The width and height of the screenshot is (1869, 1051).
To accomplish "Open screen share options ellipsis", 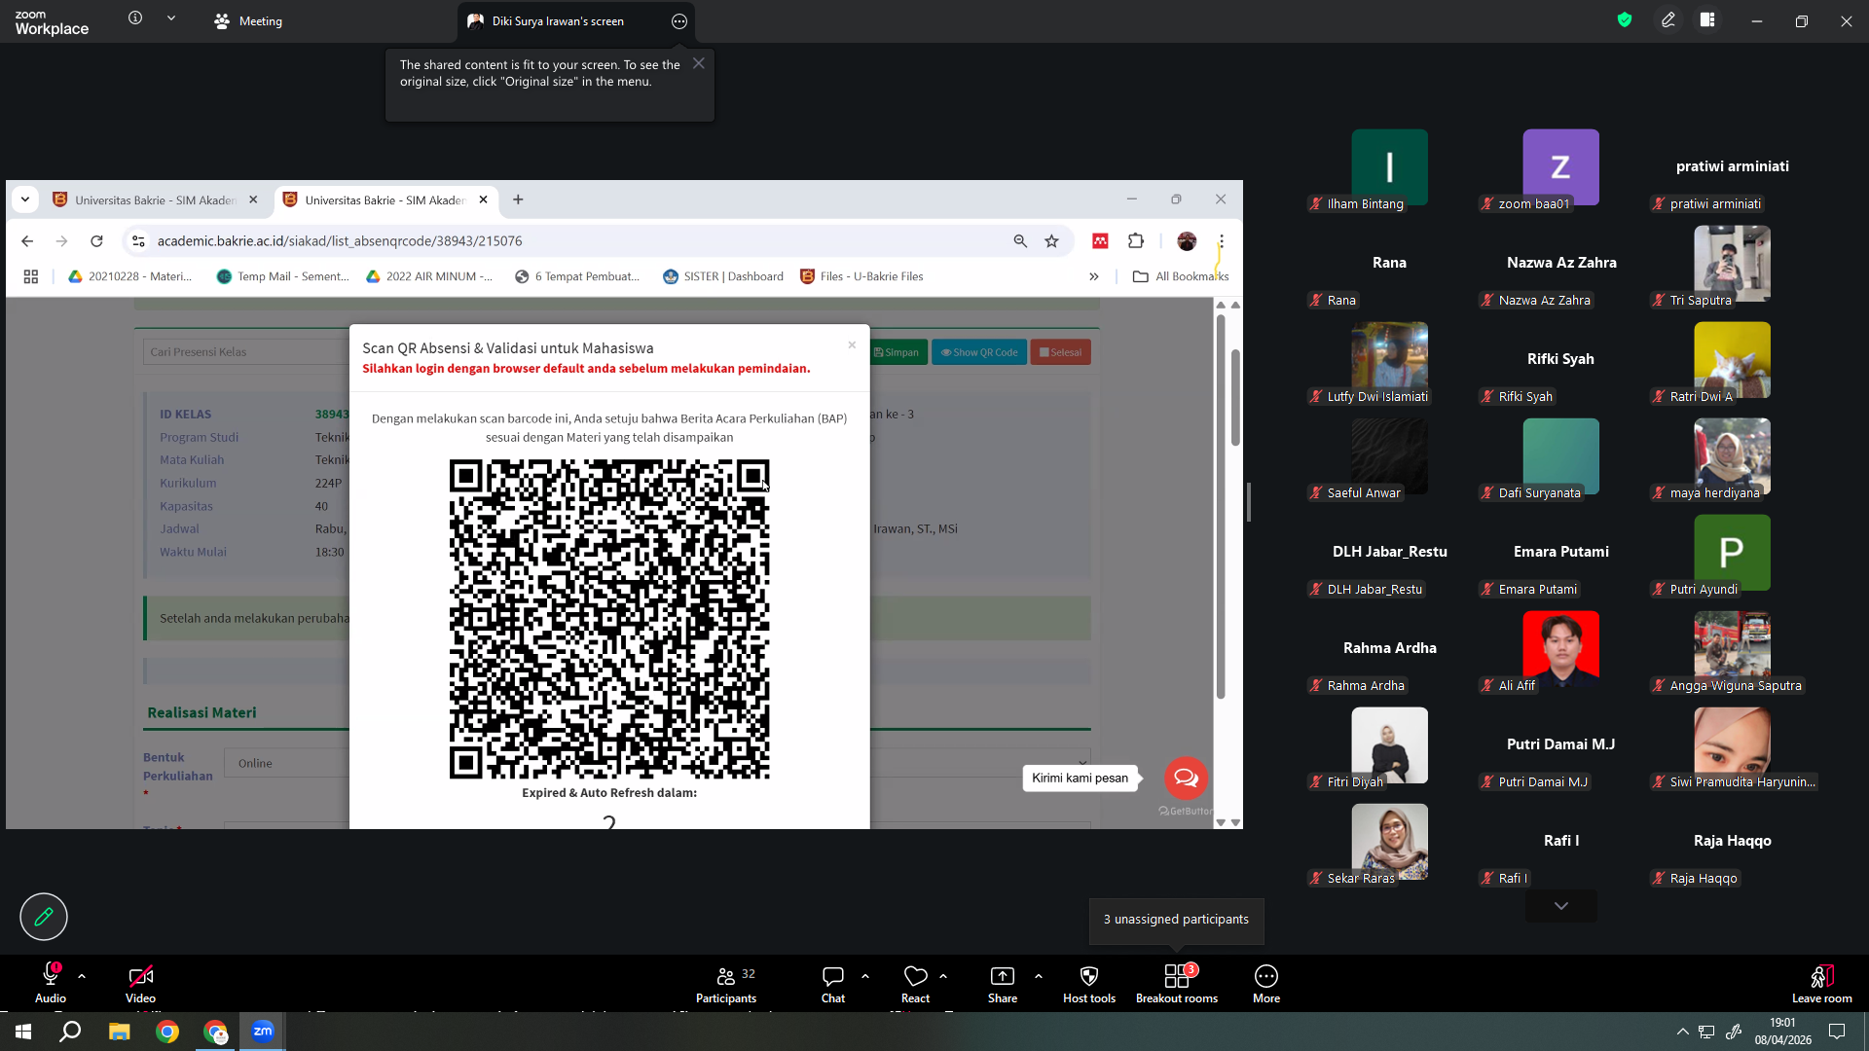I will (679, 21).
